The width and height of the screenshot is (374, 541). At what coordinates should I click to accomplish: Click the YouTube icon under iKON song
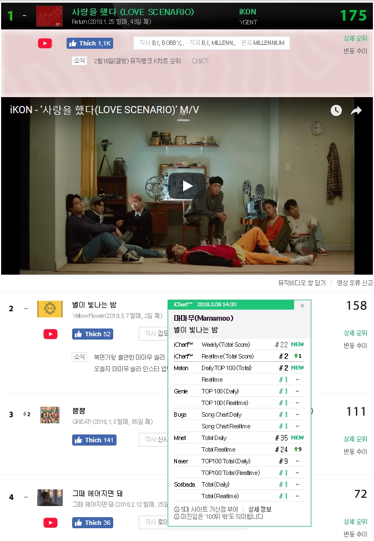[x=45, y=43]
